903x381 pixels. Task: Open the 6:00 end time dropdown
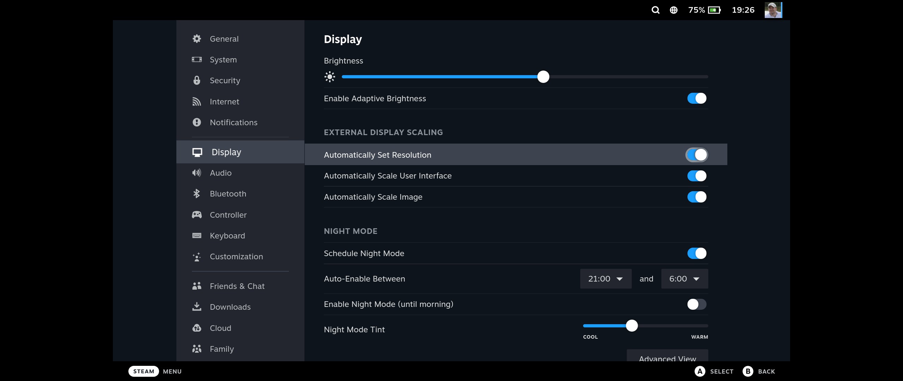(684, 279)
